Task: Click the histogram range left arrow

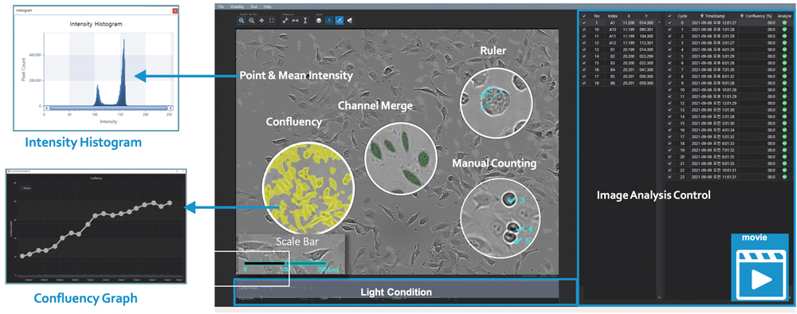Action: (47, 108)
